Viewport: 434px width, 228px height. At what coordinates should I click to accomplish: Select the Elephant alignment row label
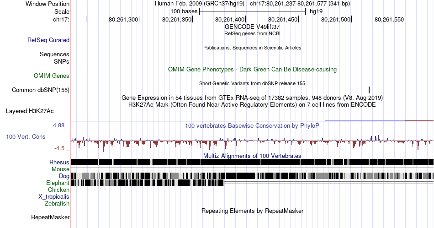point(58,183)
